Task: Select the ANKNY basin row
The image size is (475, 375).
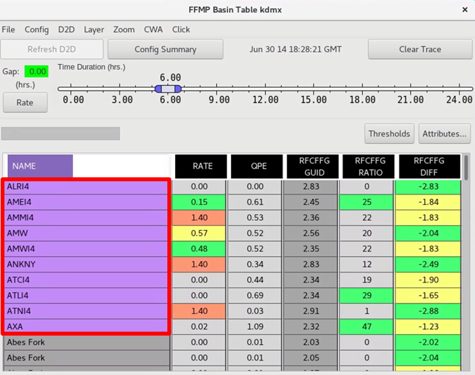Action: (86, 265)
